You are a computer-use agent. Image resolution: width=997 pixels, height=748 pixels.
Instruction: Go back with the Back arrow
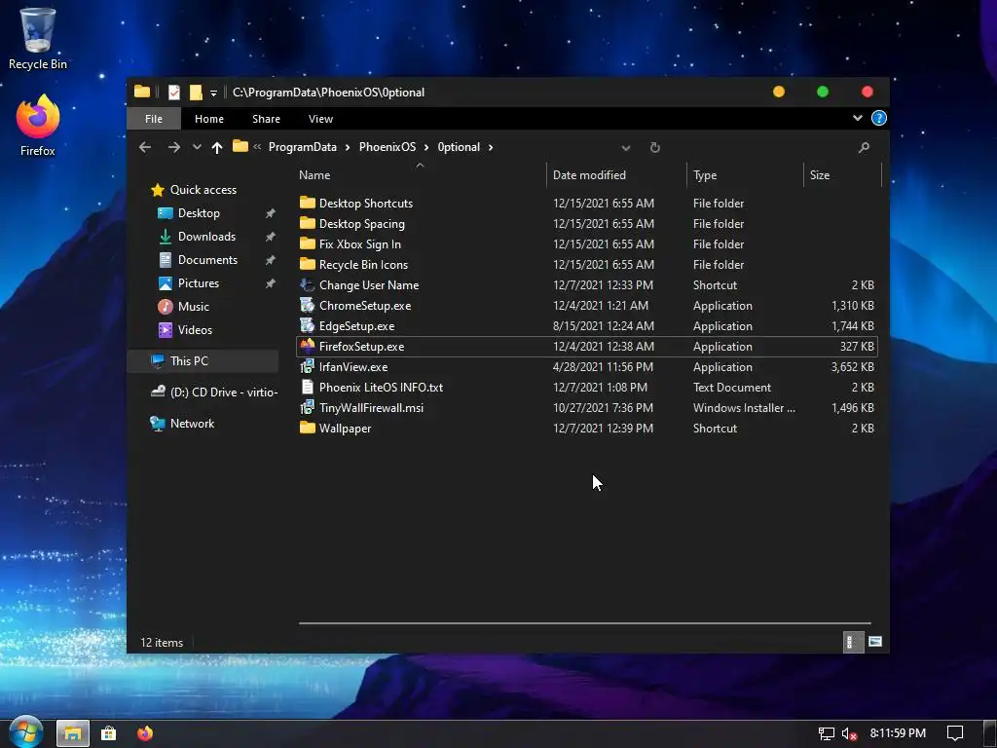click(145, 148)
